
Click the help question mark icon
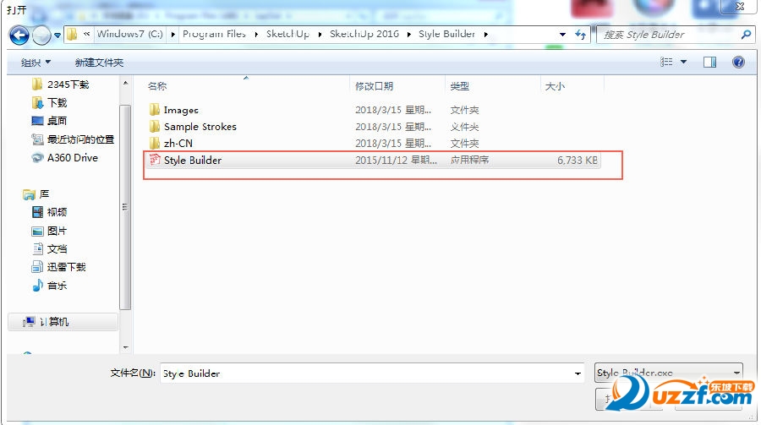(738, 63)
